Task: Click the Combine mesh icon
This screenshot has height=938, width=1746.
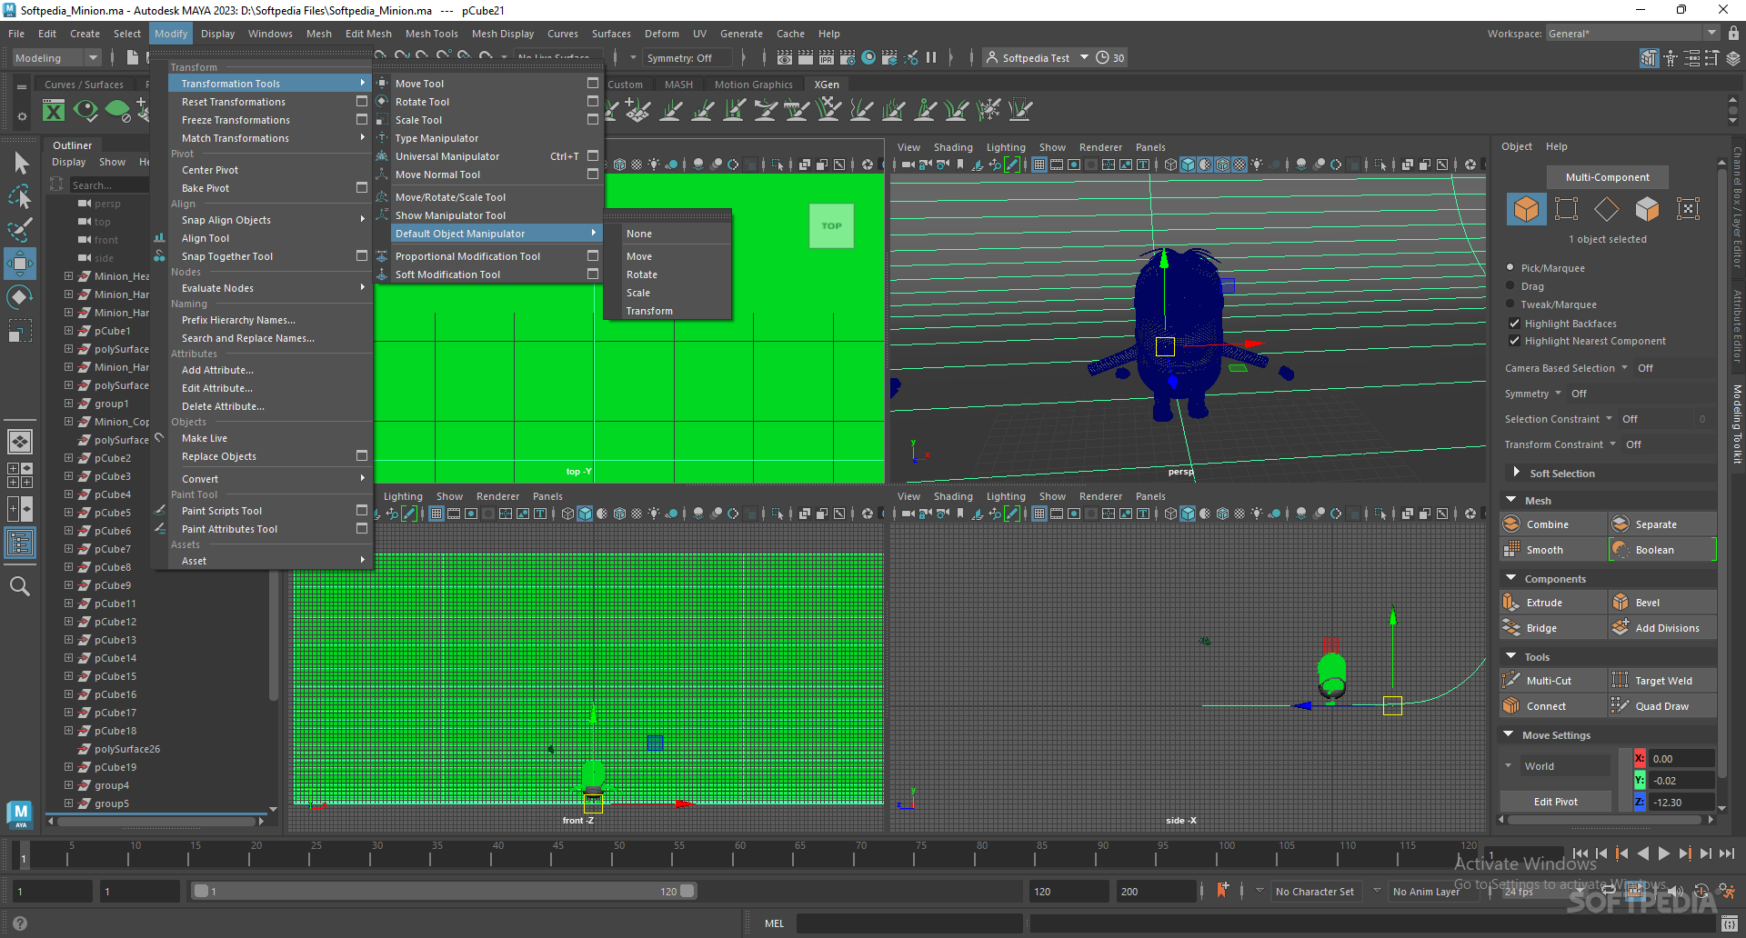Action: click(x=1511, y=524)
